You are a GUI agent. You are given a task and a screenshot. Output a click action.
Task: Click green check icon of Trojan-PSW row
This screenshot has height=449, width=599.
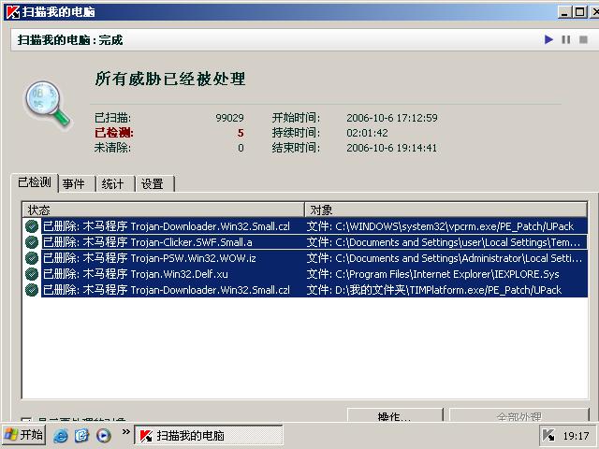32,258
